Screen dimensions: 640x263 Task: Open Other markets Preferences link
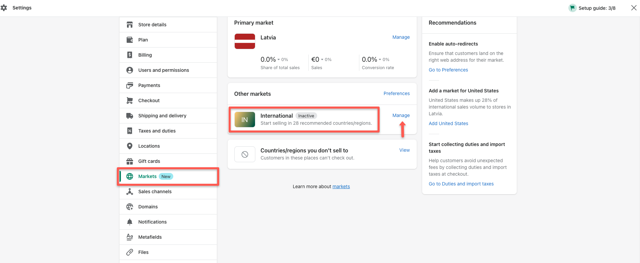[x=396, y=93]
